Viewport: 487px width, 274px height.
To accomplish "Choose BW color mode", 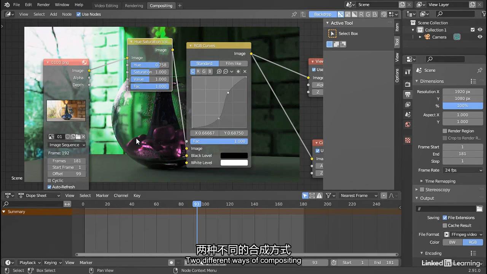I will [x=452, y=242].
